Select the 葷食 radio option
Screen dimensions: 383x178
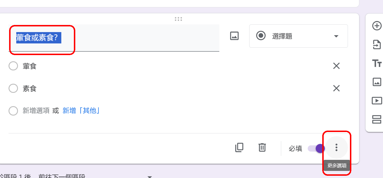click(13, 66)
